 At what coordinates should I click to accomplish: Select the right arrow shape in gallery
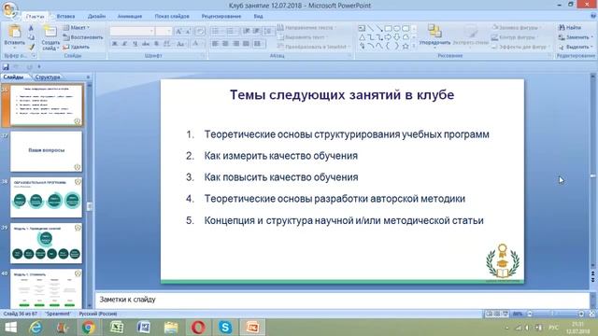pos(388,37)
